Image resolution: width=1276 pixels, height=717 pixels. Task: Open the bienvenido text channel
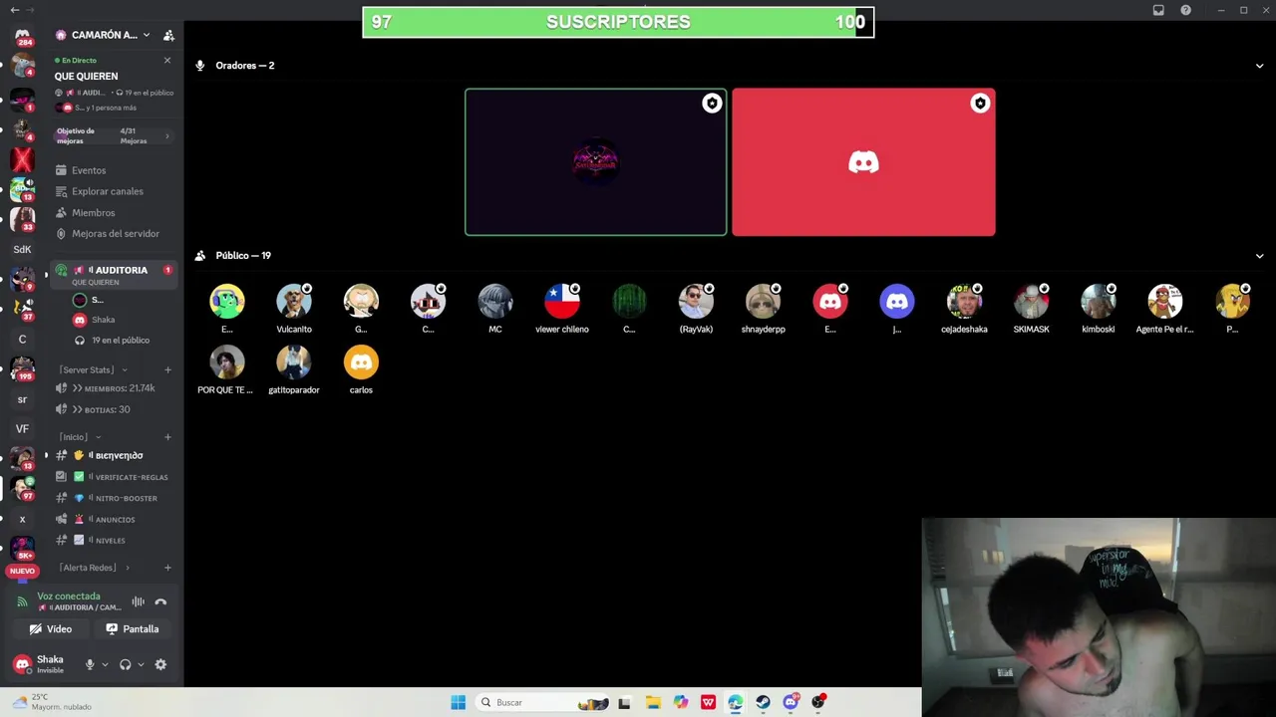click(x=115, y=455)
